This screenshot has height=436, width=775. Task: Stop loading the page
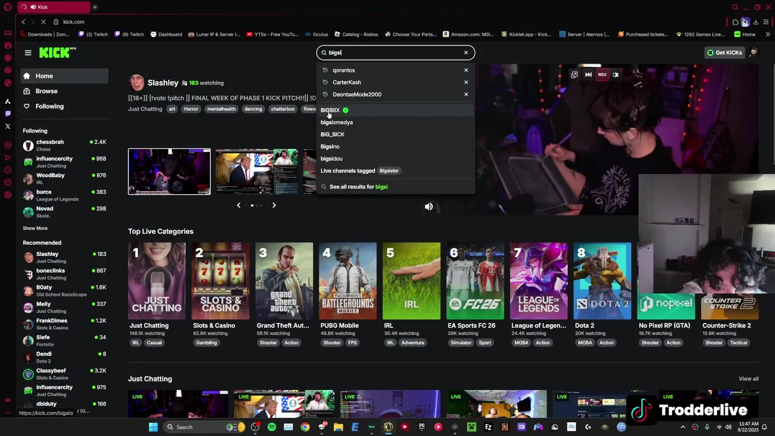(x=44, y=22)
